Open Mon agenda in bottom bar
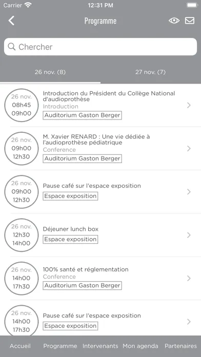Viewport: 201px width, 357px height. (x=140, y=346)
